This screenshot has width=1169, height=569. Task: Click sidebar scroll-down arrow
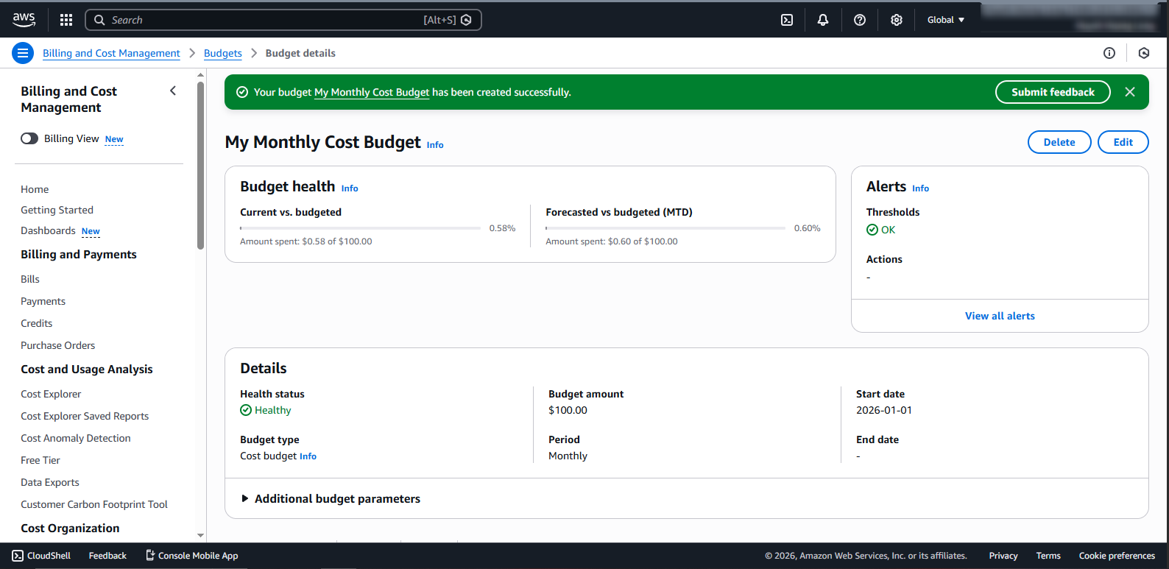pos(201,536)
